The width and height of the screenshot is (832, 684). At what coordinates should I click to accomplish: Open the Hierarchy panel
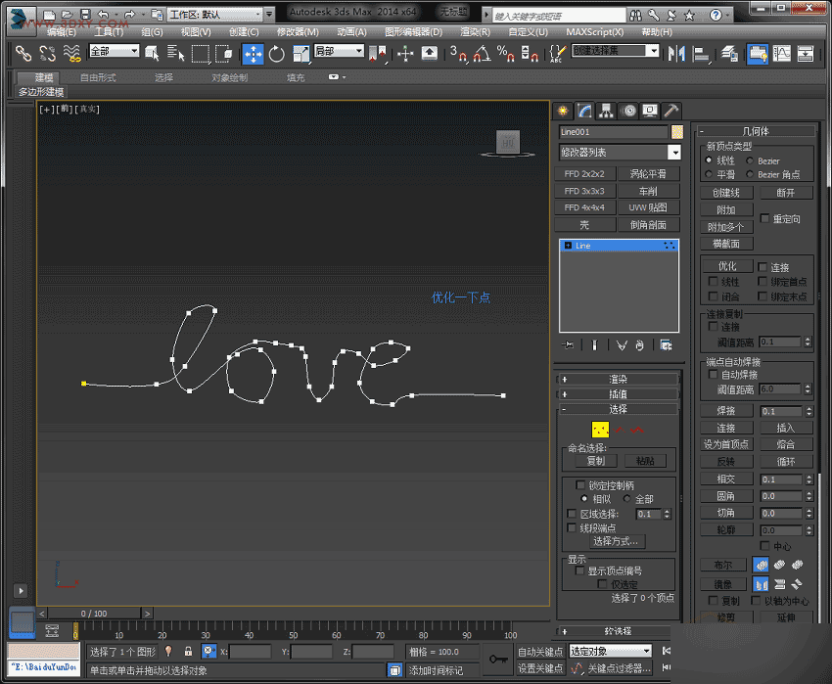607,110
